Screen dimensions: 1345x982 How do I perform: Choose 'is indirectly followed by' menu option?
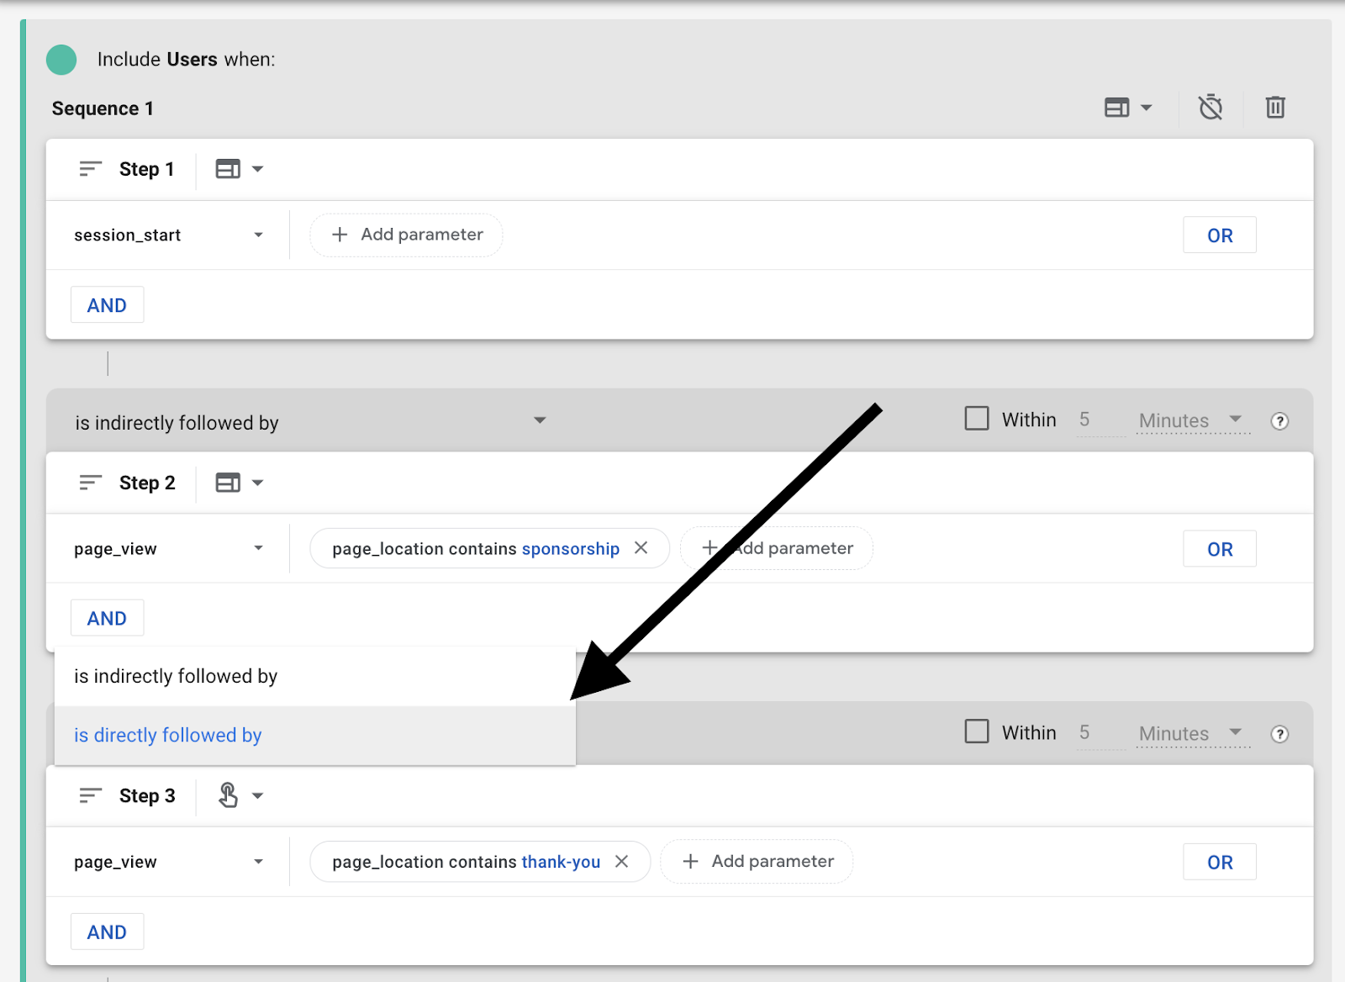[x=176, y=677]
